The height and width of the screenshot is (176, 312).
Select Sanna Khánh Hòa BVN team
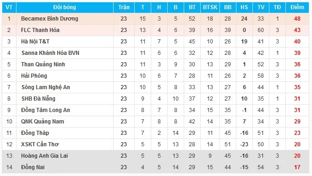pyautogui.click(x=50, y=53)
